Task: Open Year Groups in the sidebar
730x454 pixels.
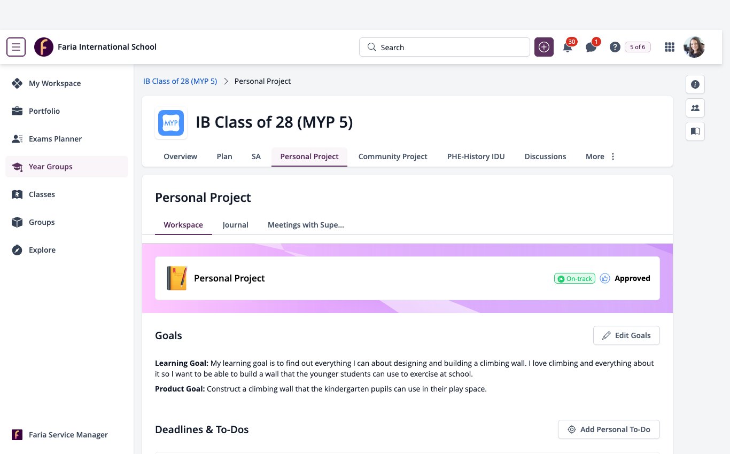Action: [67, 167]
